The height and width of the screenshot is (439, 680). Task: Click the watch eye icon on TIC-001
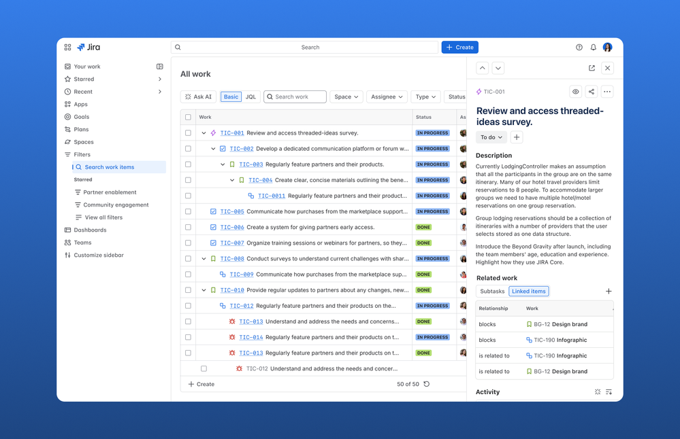point(575,91)
